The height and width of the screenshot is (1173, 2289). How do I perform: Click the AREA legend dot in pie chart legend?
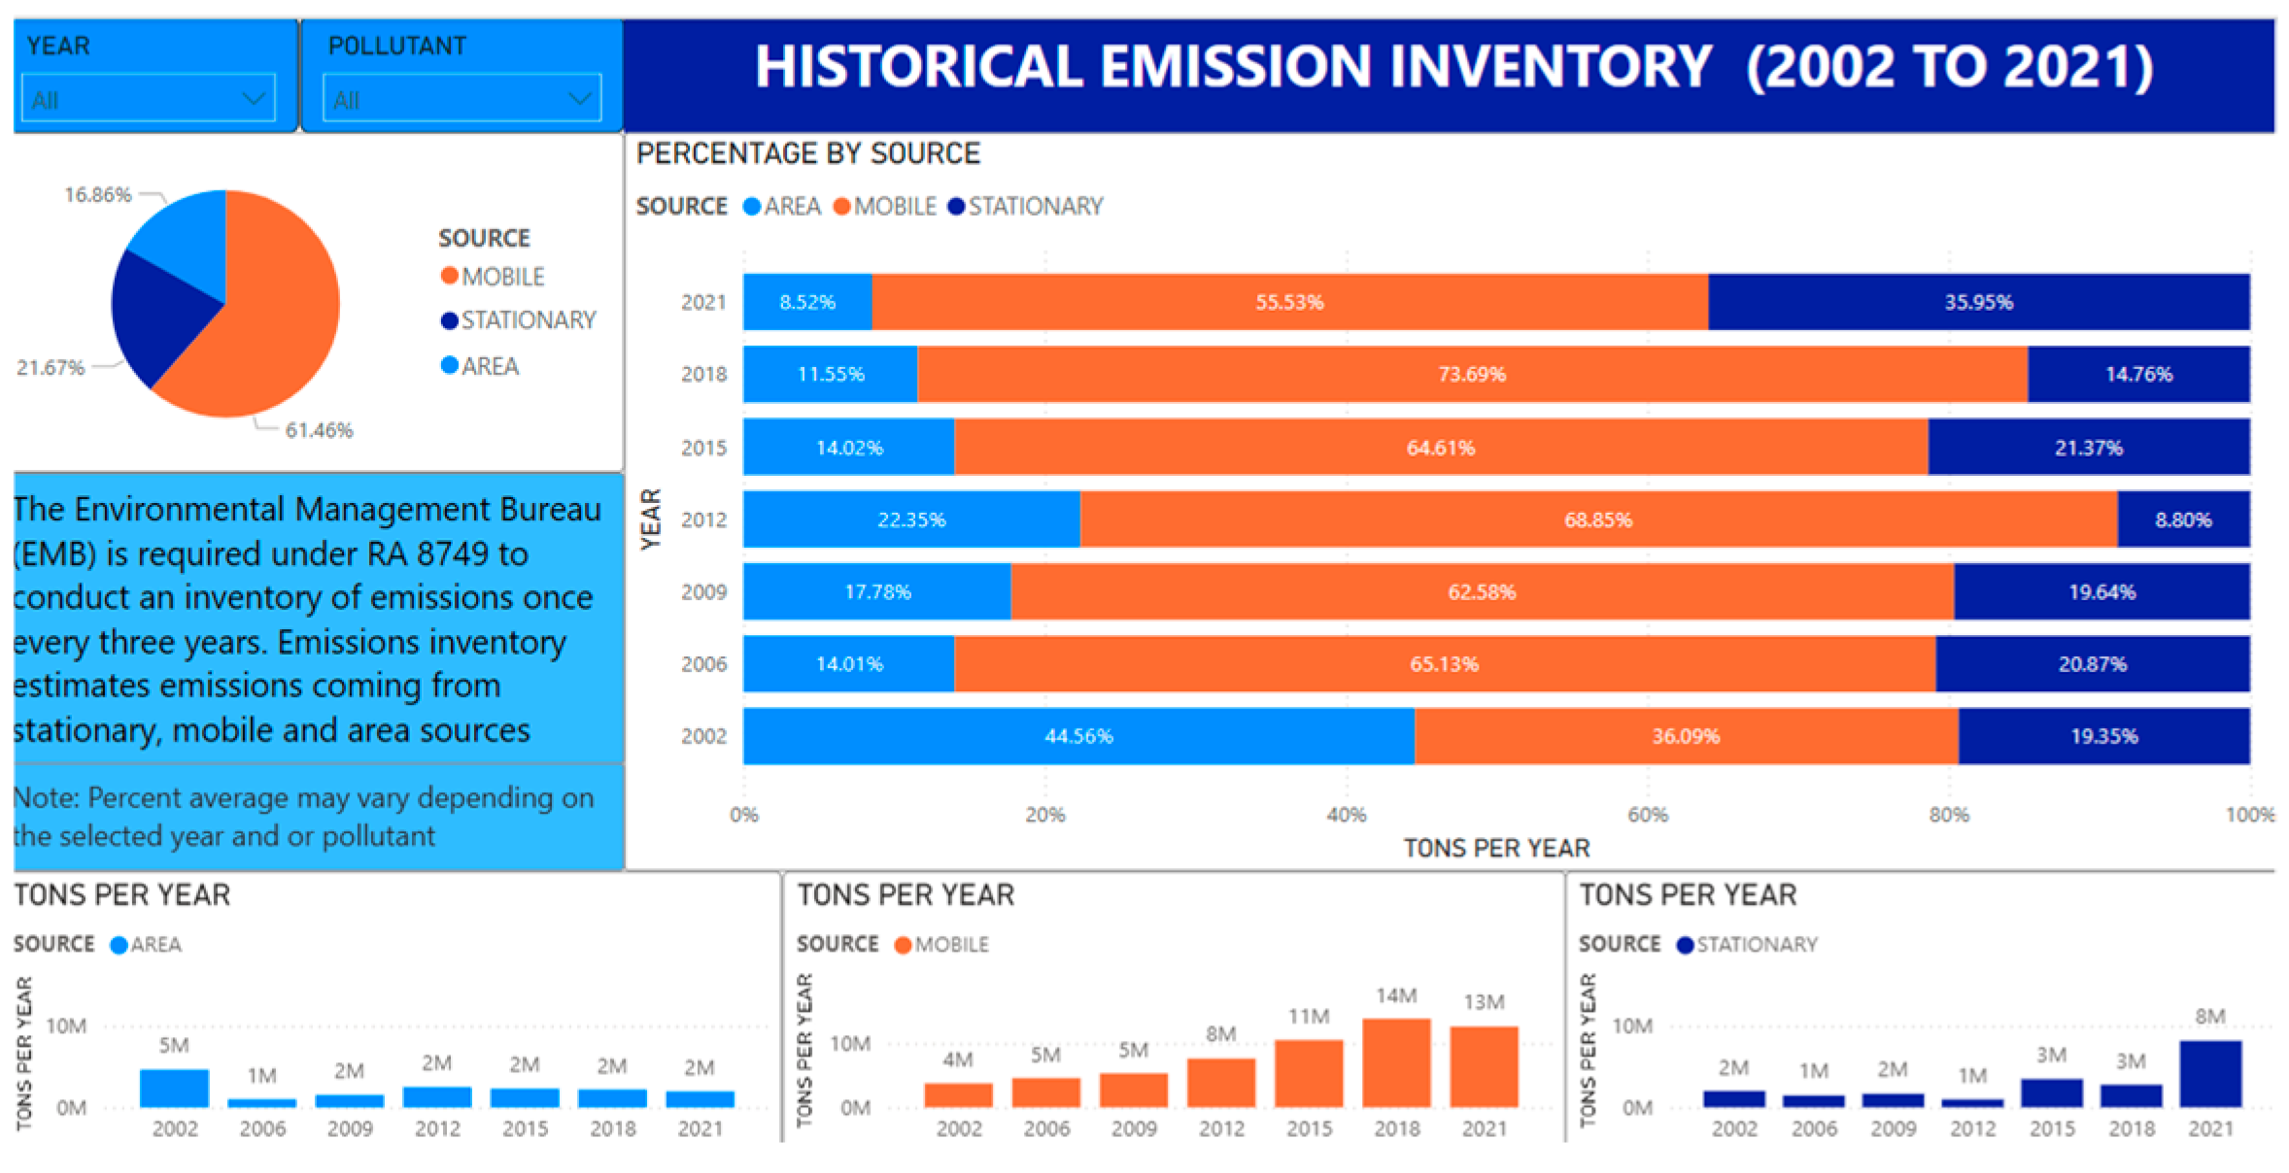(x=449, y=365)
